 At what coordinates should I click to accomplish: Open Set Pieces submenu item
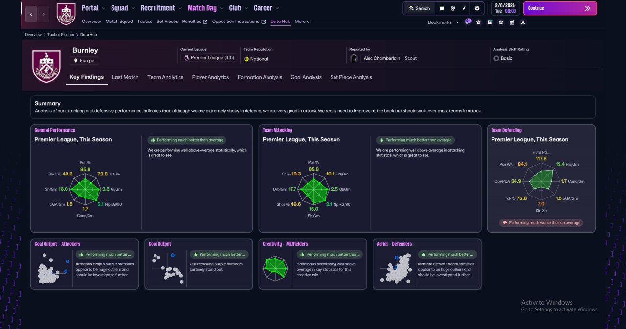167,22
